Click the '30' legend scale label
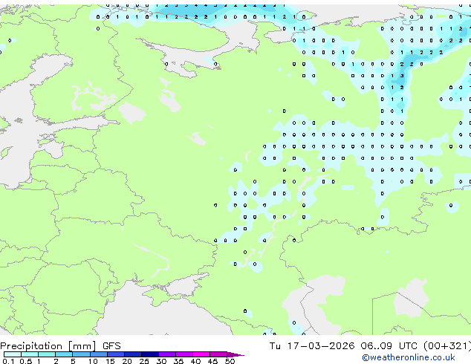 [161, 361]
